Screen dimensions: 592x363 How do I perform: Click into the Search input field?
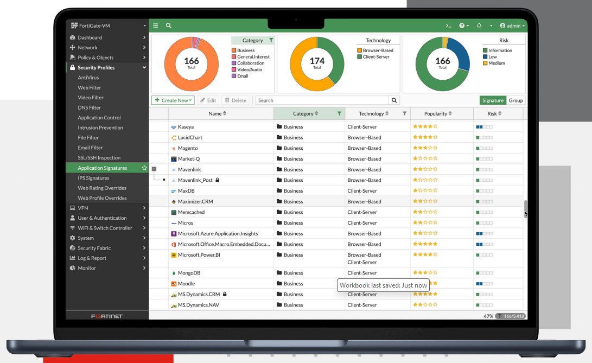pos(322,100)
